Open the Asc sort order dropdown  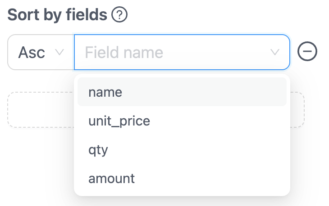41,53
